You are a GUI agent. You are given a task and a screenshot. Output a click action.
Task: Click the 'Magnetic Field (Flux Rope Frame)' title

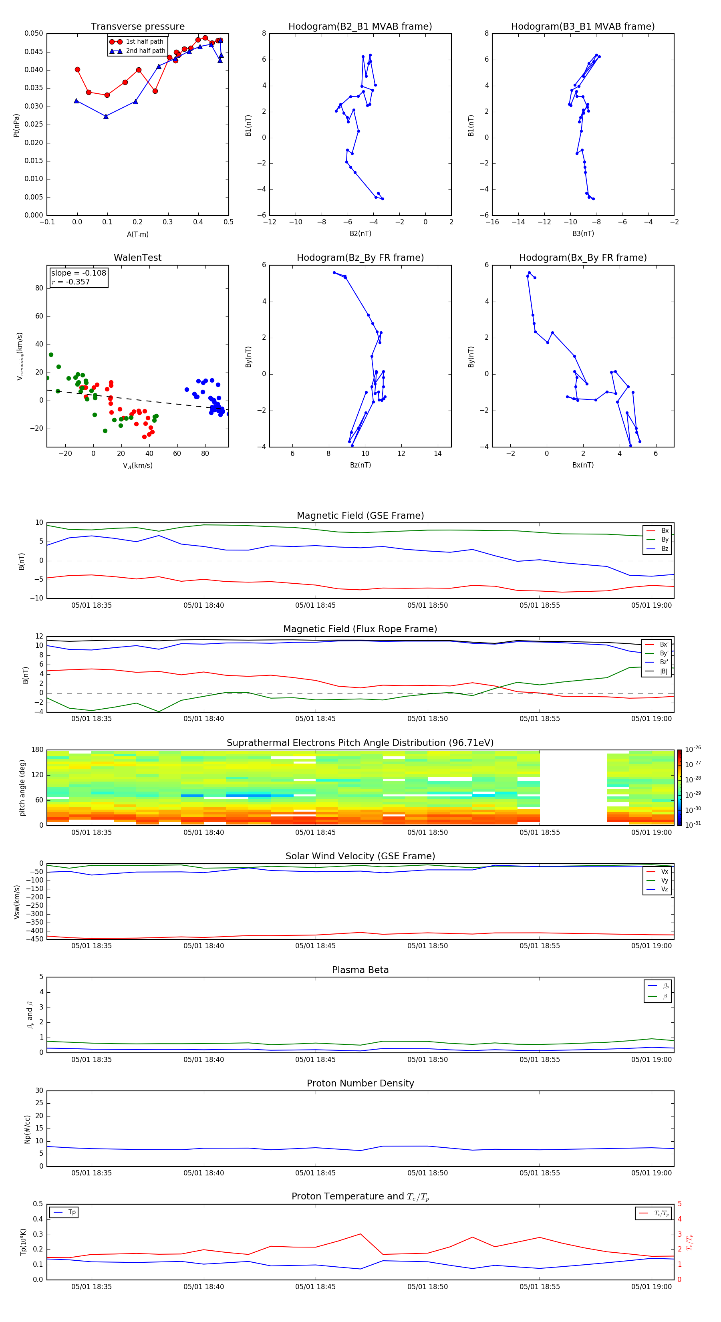(x=360, y=629)
